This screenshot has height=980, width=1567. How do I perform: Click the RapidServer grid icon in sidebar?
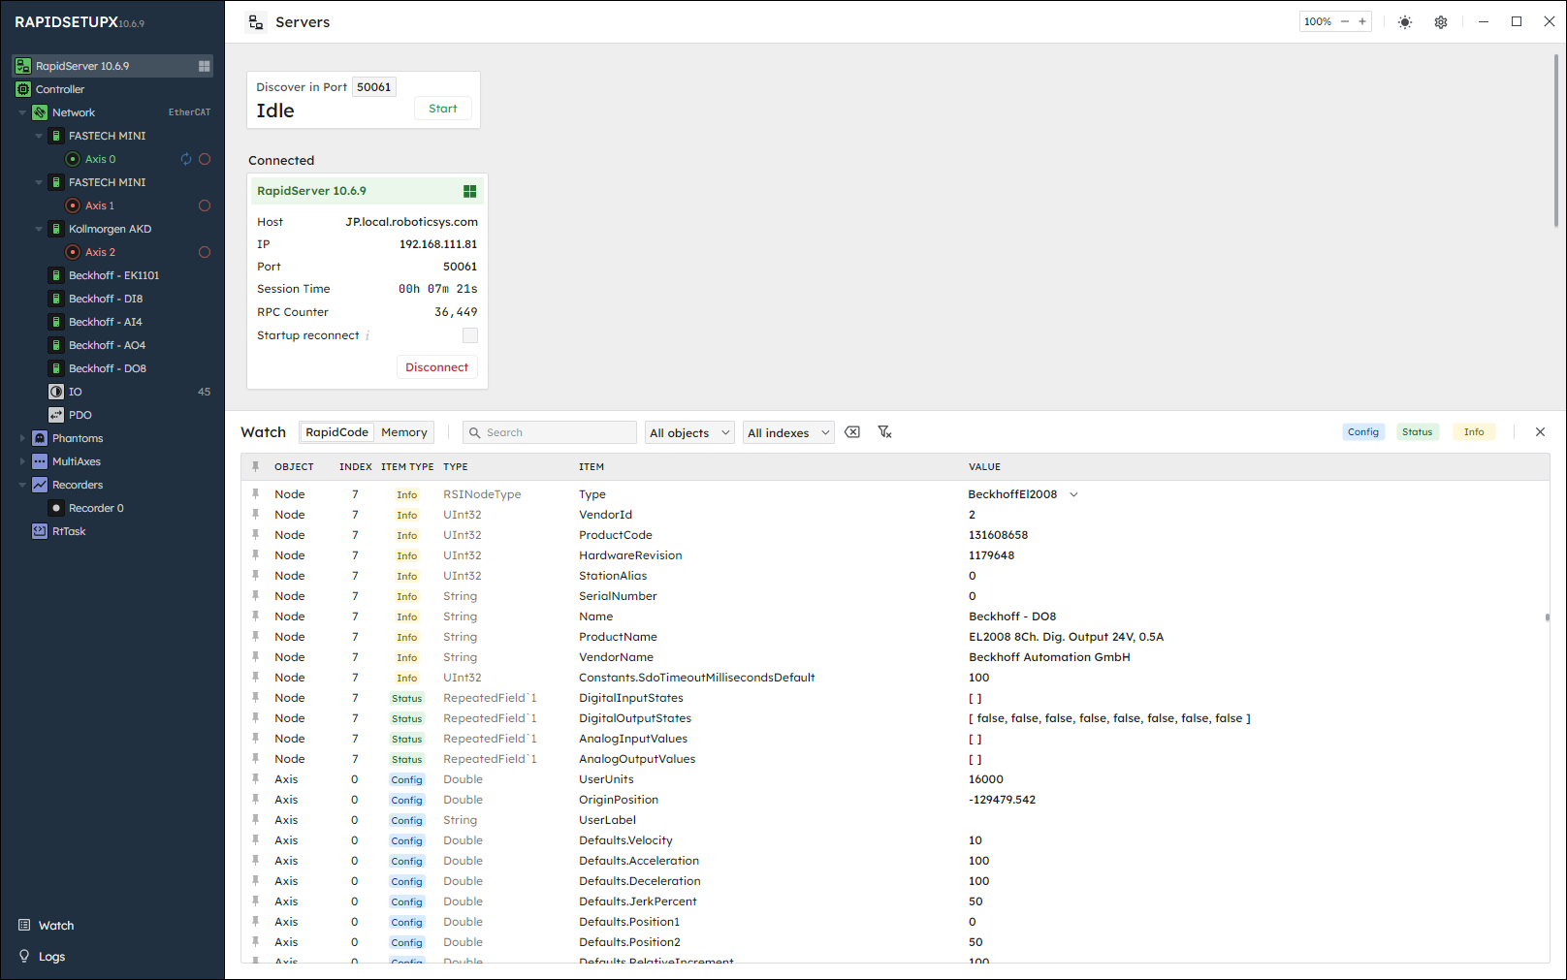[x=204, y=66]
